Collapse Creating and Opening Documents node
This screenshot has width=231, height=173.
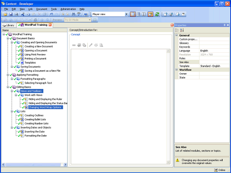click(12, 43)
